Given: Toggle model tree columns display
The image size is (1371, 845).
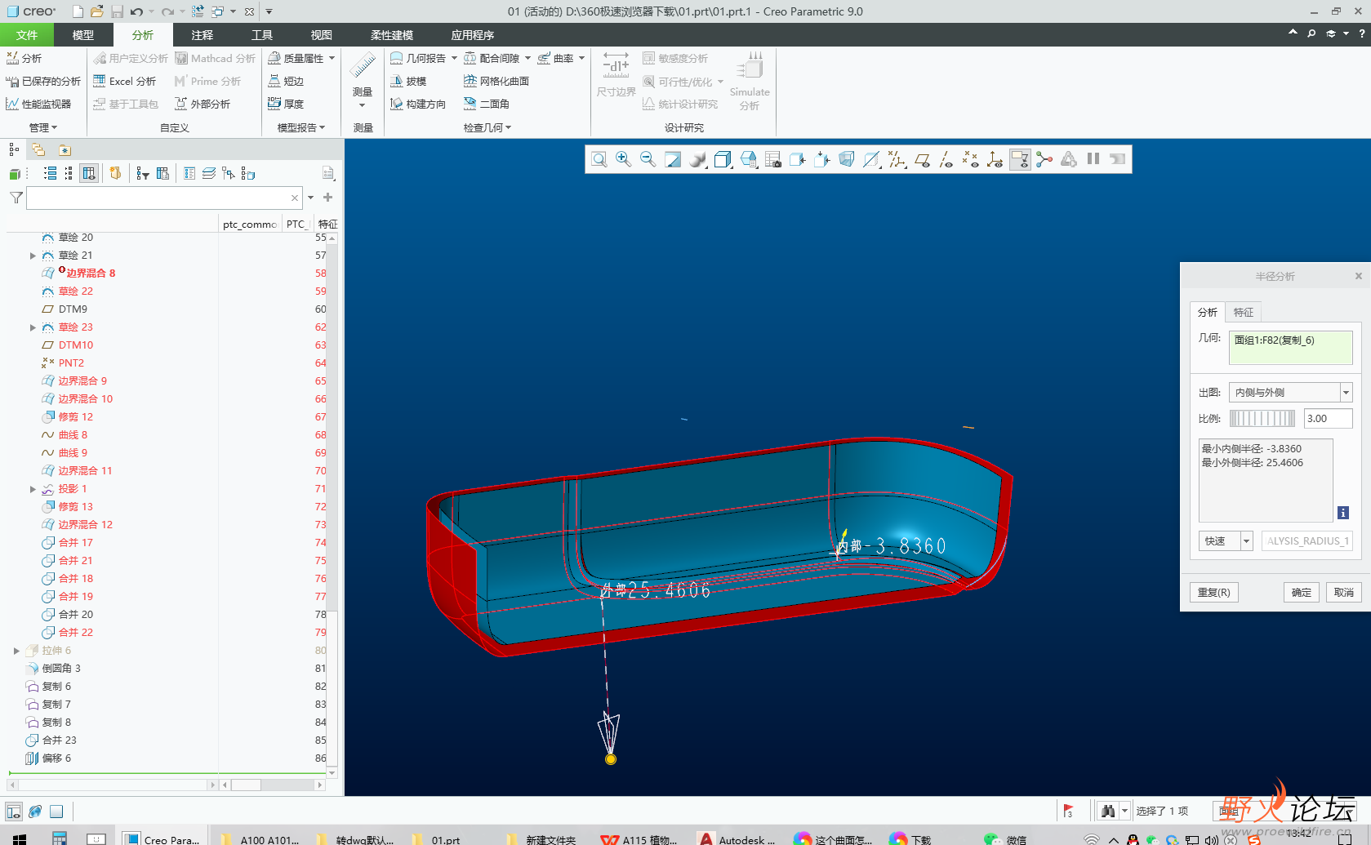Looking at the screenshot, I should pyautogui.click(x=89, y=173).
